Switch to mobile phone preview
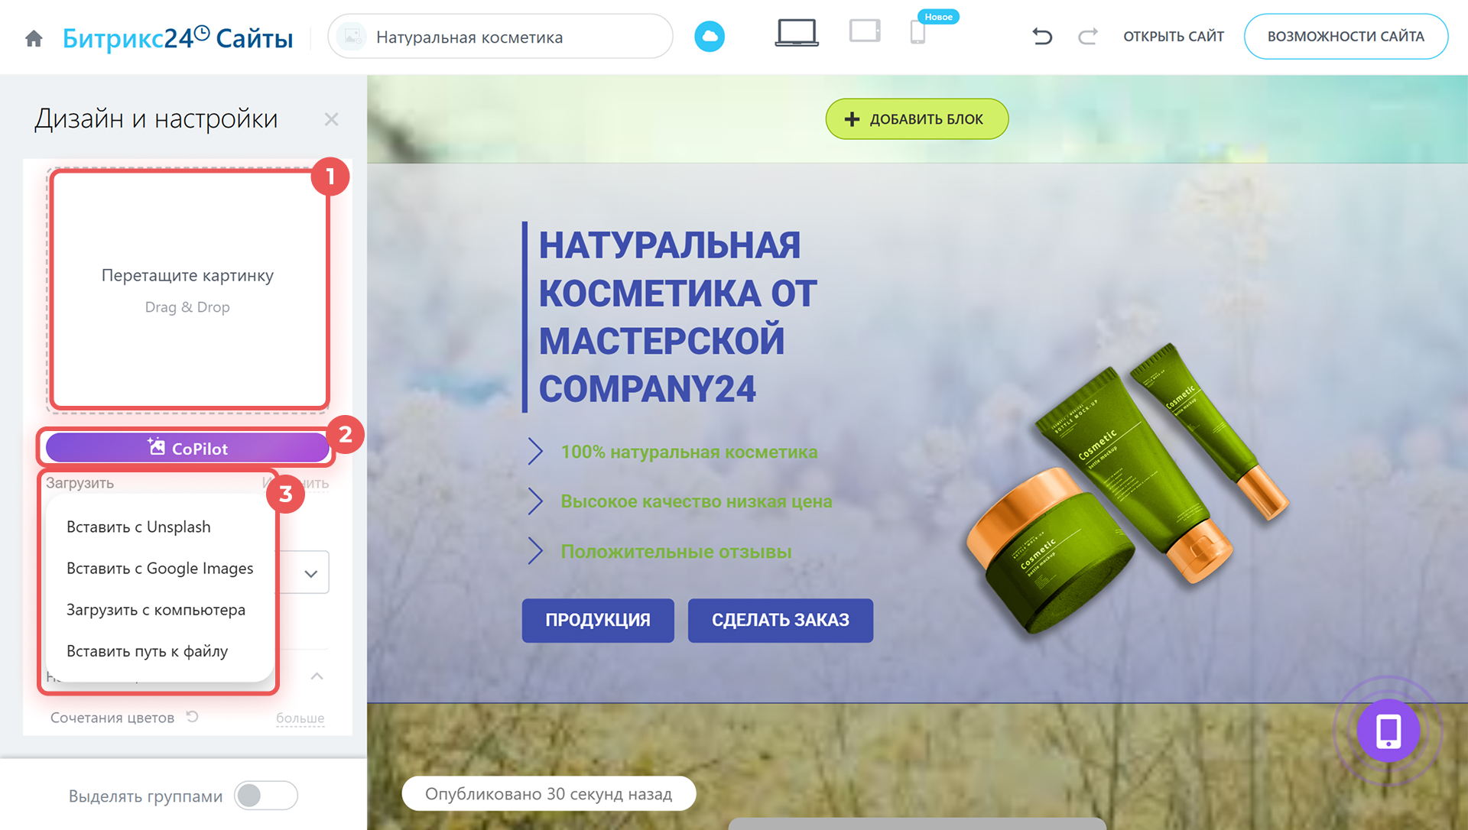Viewport: 1468px width, 830px height. [x=917, y=34]
